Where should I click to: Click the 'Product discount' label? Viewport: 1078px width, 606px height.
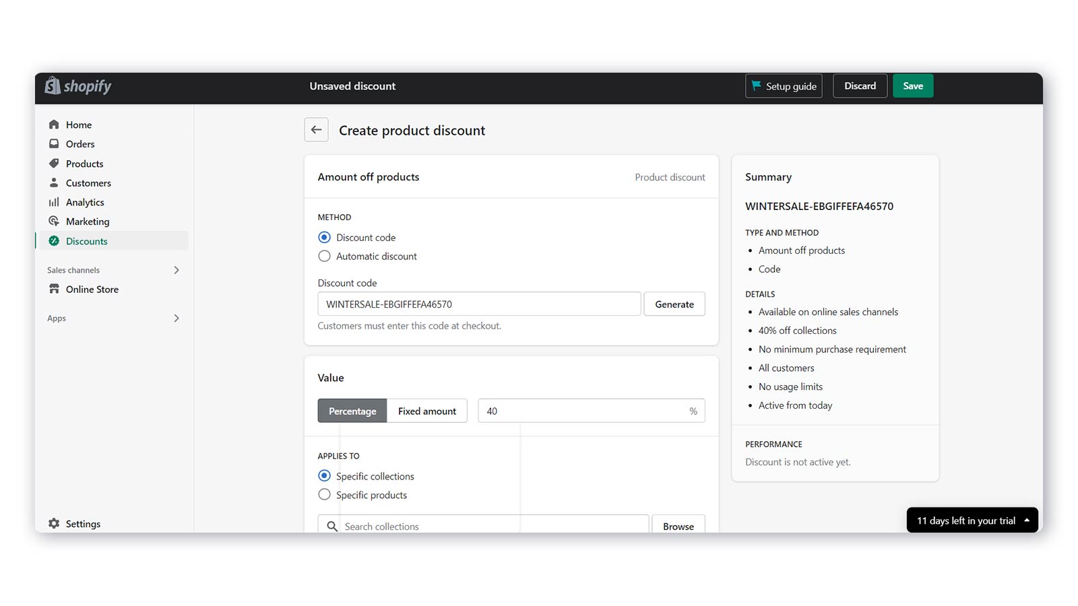670,177
